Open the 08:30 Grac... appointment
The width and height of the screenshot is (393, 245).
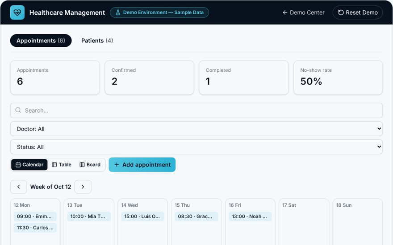pyautogui.click(x=196, y=216)
